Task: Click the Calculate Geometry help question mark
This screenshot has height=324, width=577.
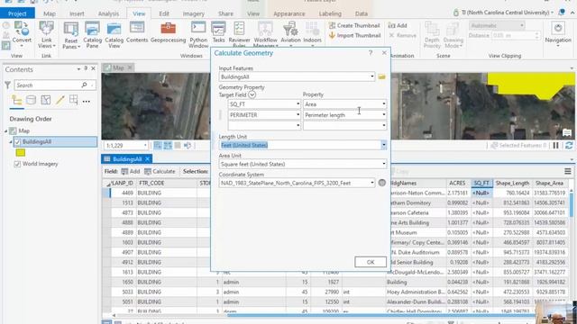Action: 371,53
